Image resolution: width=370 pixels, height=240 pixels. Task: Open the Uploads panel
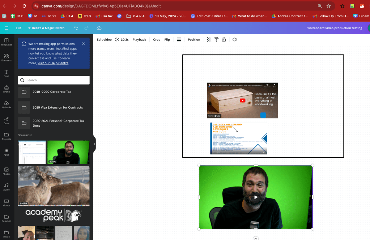[7, 105]
